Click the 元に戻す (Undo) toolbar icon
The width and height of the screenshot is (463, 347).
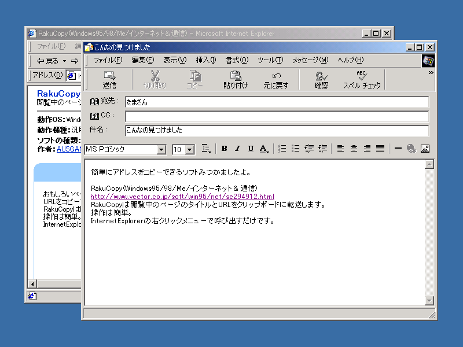coord(276,76)
